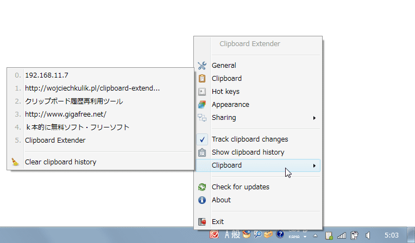Select history item クリップボード履歴再利用ツール
Viewport: 415px width, 243px height.
[x=100, y=101]
